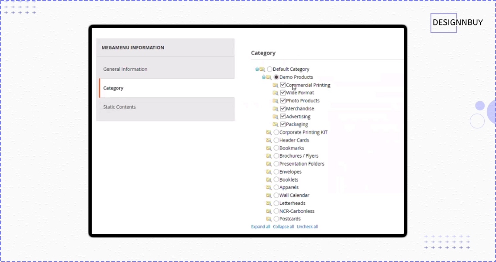
Task: Click the Commercial Printing label text
Action: [x=308, y=85]
